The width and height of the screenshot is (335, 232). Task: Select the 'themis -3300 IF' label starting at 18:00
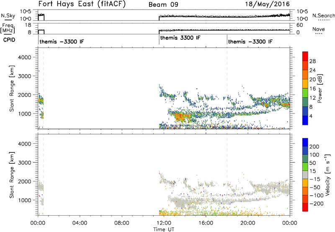click(250, 41)
